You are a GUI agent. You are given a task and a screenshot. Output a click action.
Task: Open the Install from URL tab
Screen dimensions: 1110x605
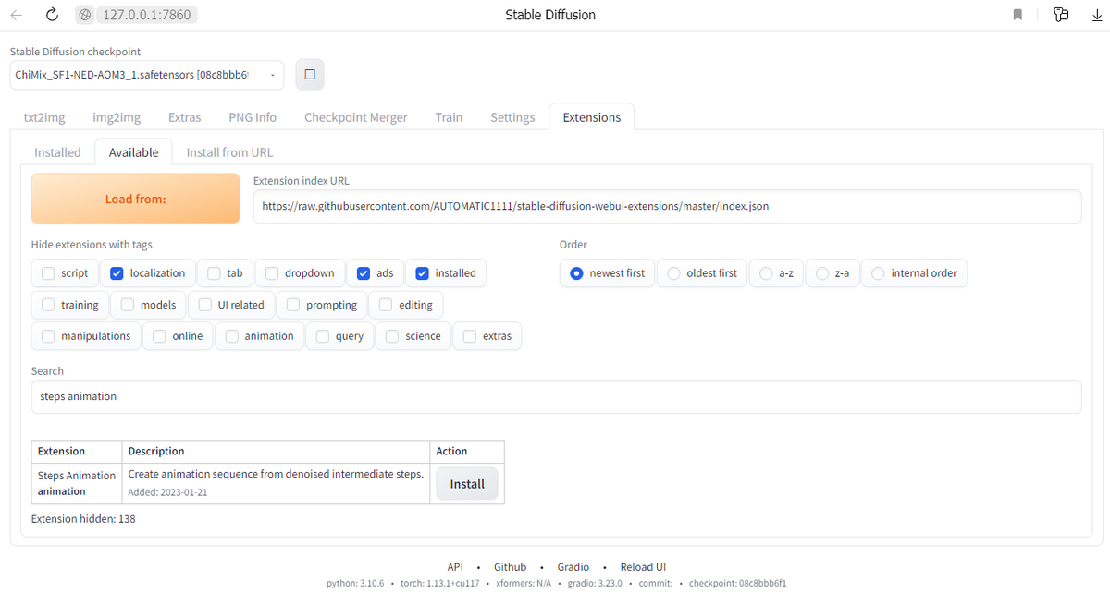coord(228,151)
